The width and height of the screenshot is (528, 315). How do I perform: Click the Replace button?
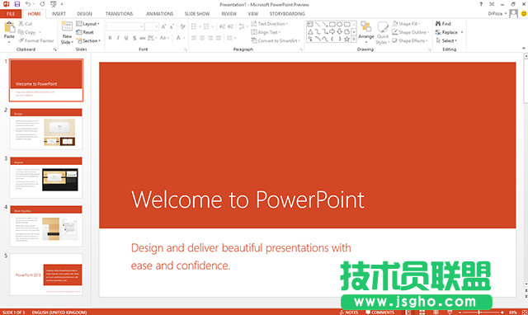[x=446, y=32]
